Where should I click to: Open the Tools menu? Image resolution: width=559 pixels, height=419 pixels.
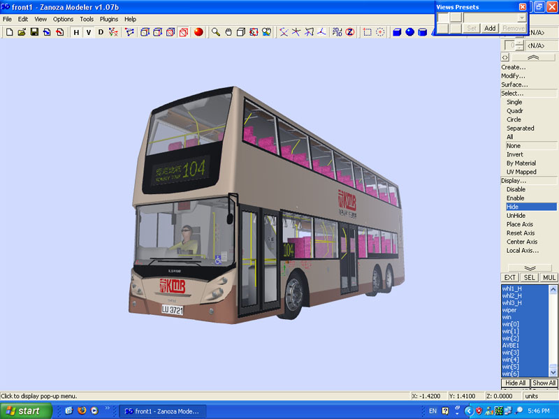pyautogui.click(x=87, y=19)
